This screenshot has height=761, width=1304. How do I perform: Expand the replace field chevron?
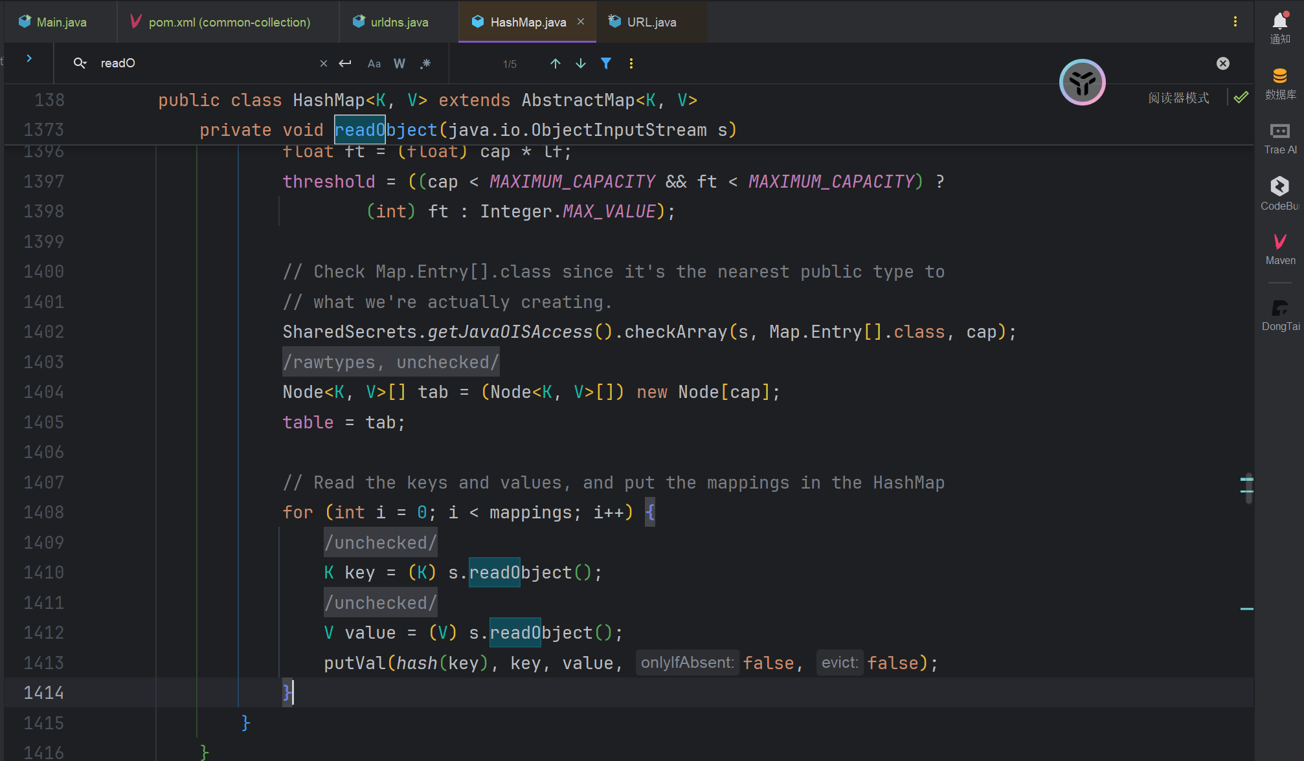29,58
